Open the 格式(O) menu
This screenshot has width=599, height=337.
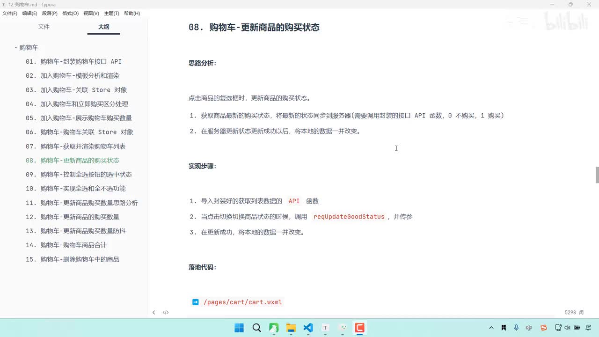coord(70,14)
